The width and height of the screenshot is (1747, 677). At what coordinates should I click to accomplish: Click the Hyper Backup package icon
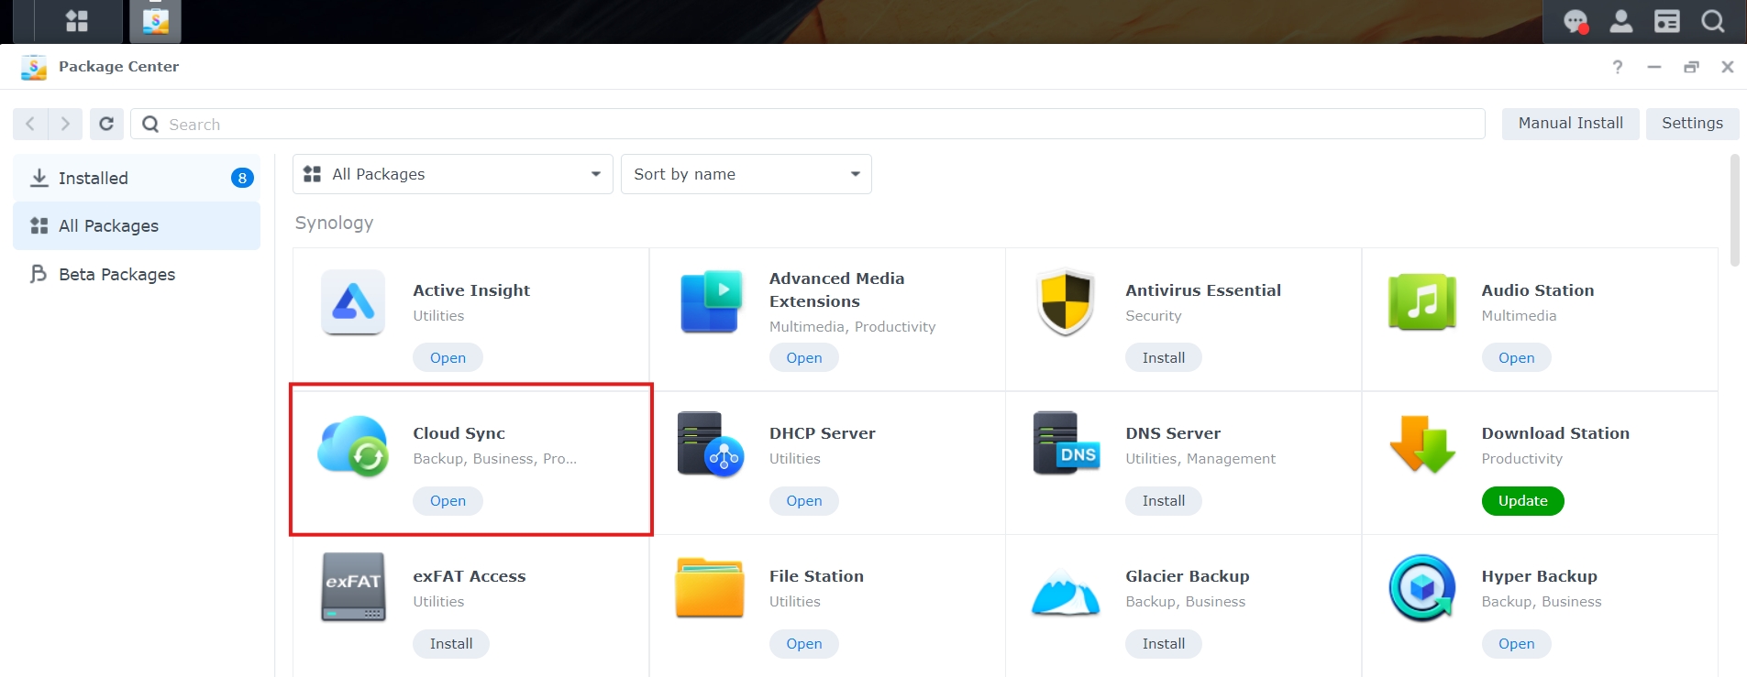tap(1421, 588)
